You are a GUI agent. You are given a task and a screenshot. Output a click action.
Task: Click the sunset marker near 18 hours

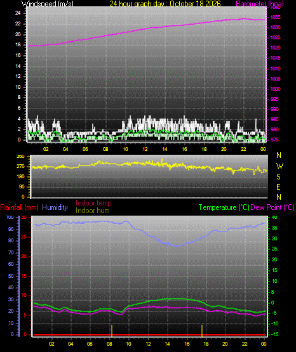pos(202,330)
